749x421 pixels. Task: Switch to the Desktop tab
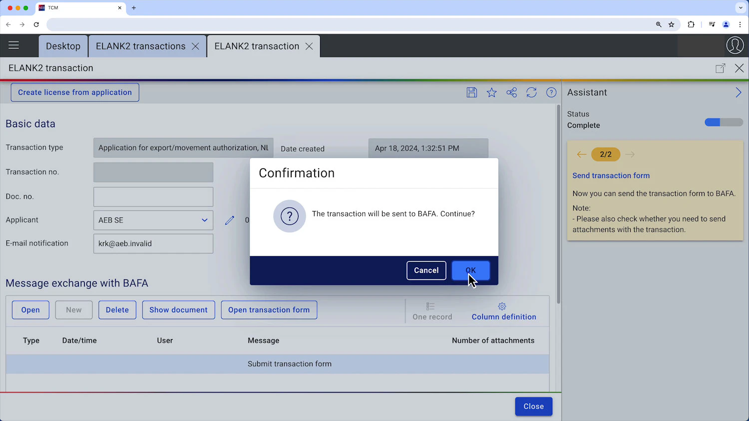(x=63, y=46)
